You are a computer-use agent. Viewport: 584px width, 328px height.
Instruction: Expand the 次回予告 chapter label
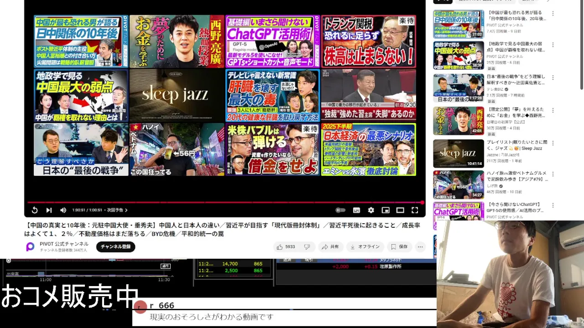[x=117, y=210]
